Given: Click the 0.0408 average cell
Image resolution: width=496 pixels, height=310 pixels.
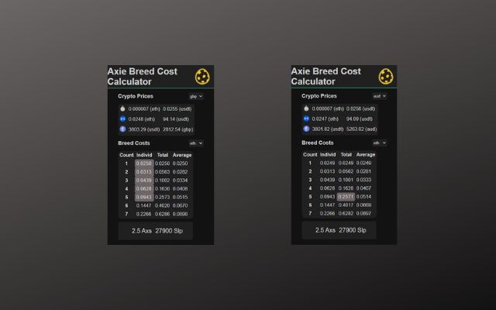Looking at the screenshot, I should pos(181,189).
